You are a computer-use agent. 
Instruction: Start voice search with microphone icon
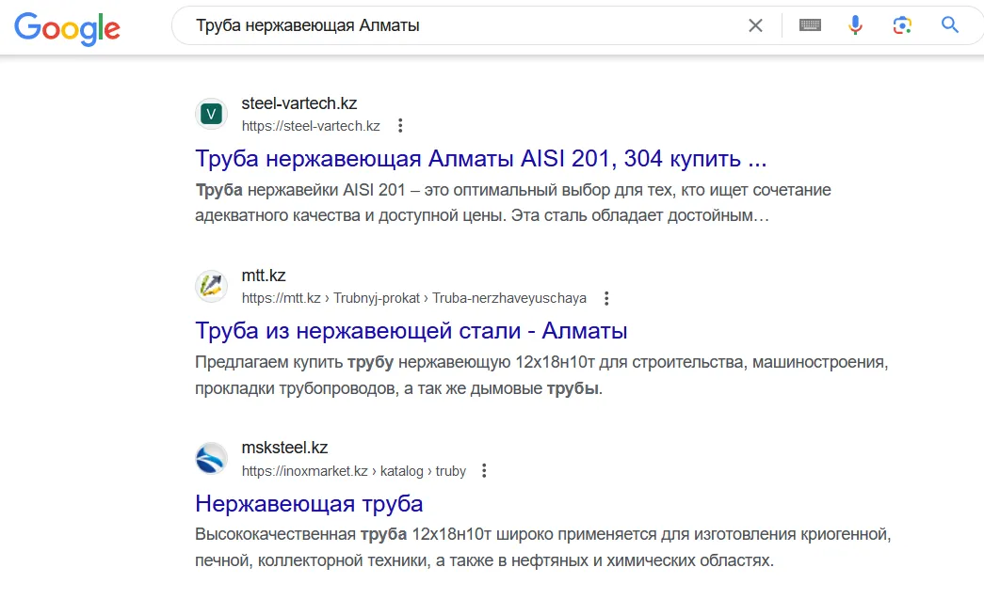tap(855, 25)
